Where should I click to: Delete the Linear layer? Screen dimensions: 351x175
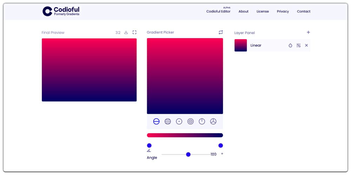click(306, 45)
